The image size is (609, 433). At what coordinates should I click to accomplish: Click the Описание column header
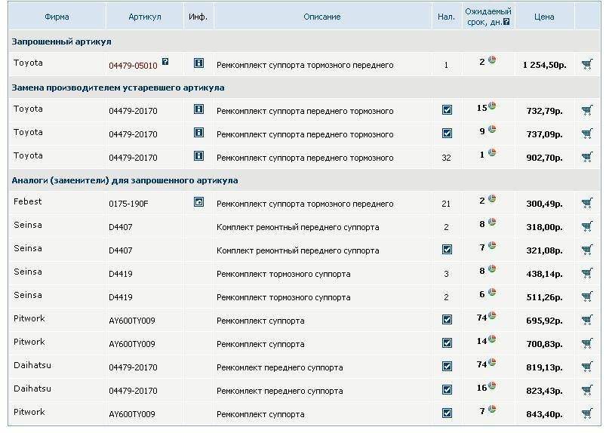(x=321, y=17)
